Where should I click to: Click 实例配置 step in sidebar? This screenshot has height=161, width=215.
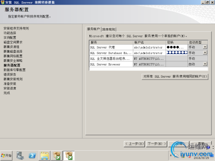10,37
